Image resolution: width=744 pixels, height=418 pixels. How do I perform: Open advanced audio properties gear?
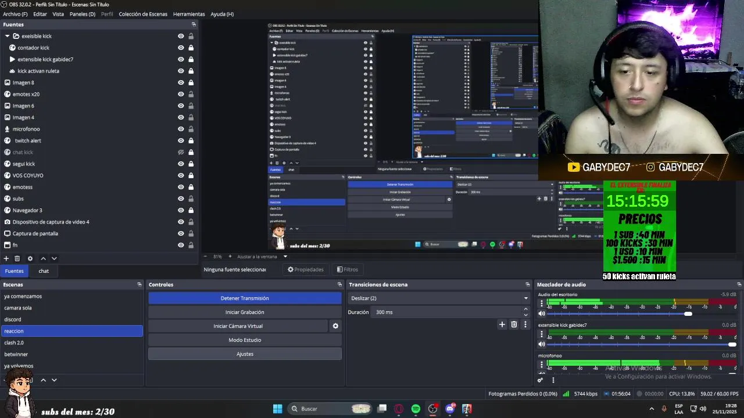pos(541,380)
